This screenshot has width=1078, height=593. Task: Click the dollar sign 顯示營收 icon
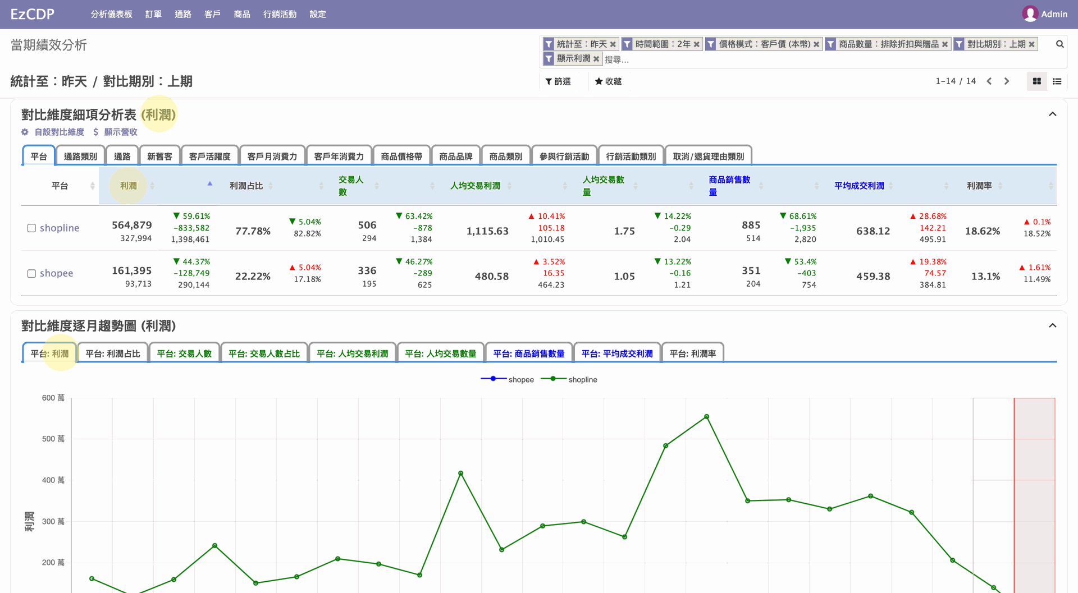tap(96, 132)
